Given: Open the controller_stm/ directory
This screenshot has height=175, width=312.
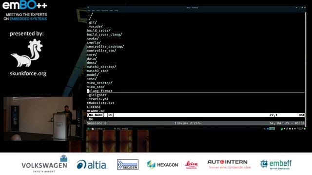Looking at the screenshot, I should tap(102, 51).
